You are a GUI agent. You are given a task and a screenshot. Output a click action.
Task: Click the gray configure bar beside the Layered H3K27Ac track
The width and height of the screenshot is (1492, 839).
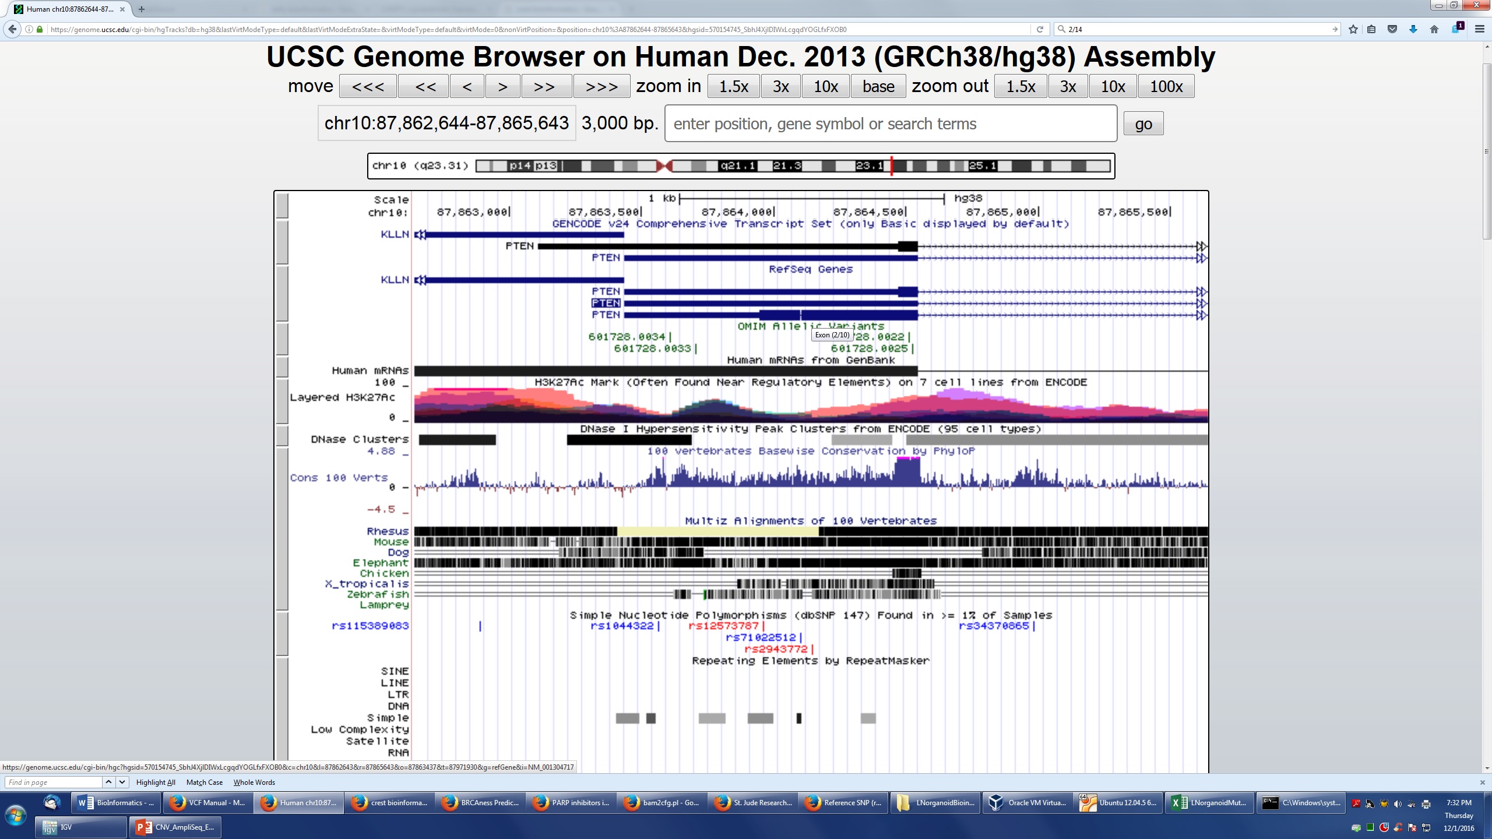pos(281,401)
